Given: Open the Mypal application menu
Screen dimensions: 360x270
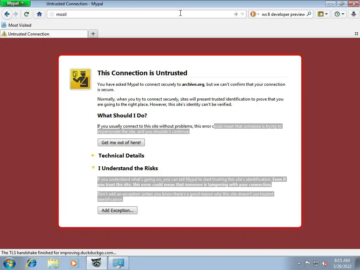Looking at the screenshot, I should pos(15,3).
